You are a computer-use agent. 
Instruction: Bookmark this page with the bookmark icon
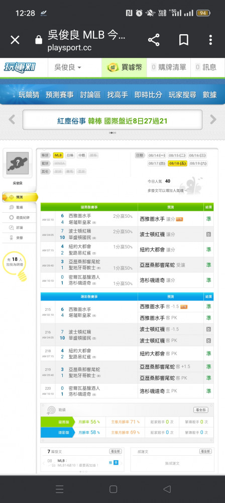[183, 40]
